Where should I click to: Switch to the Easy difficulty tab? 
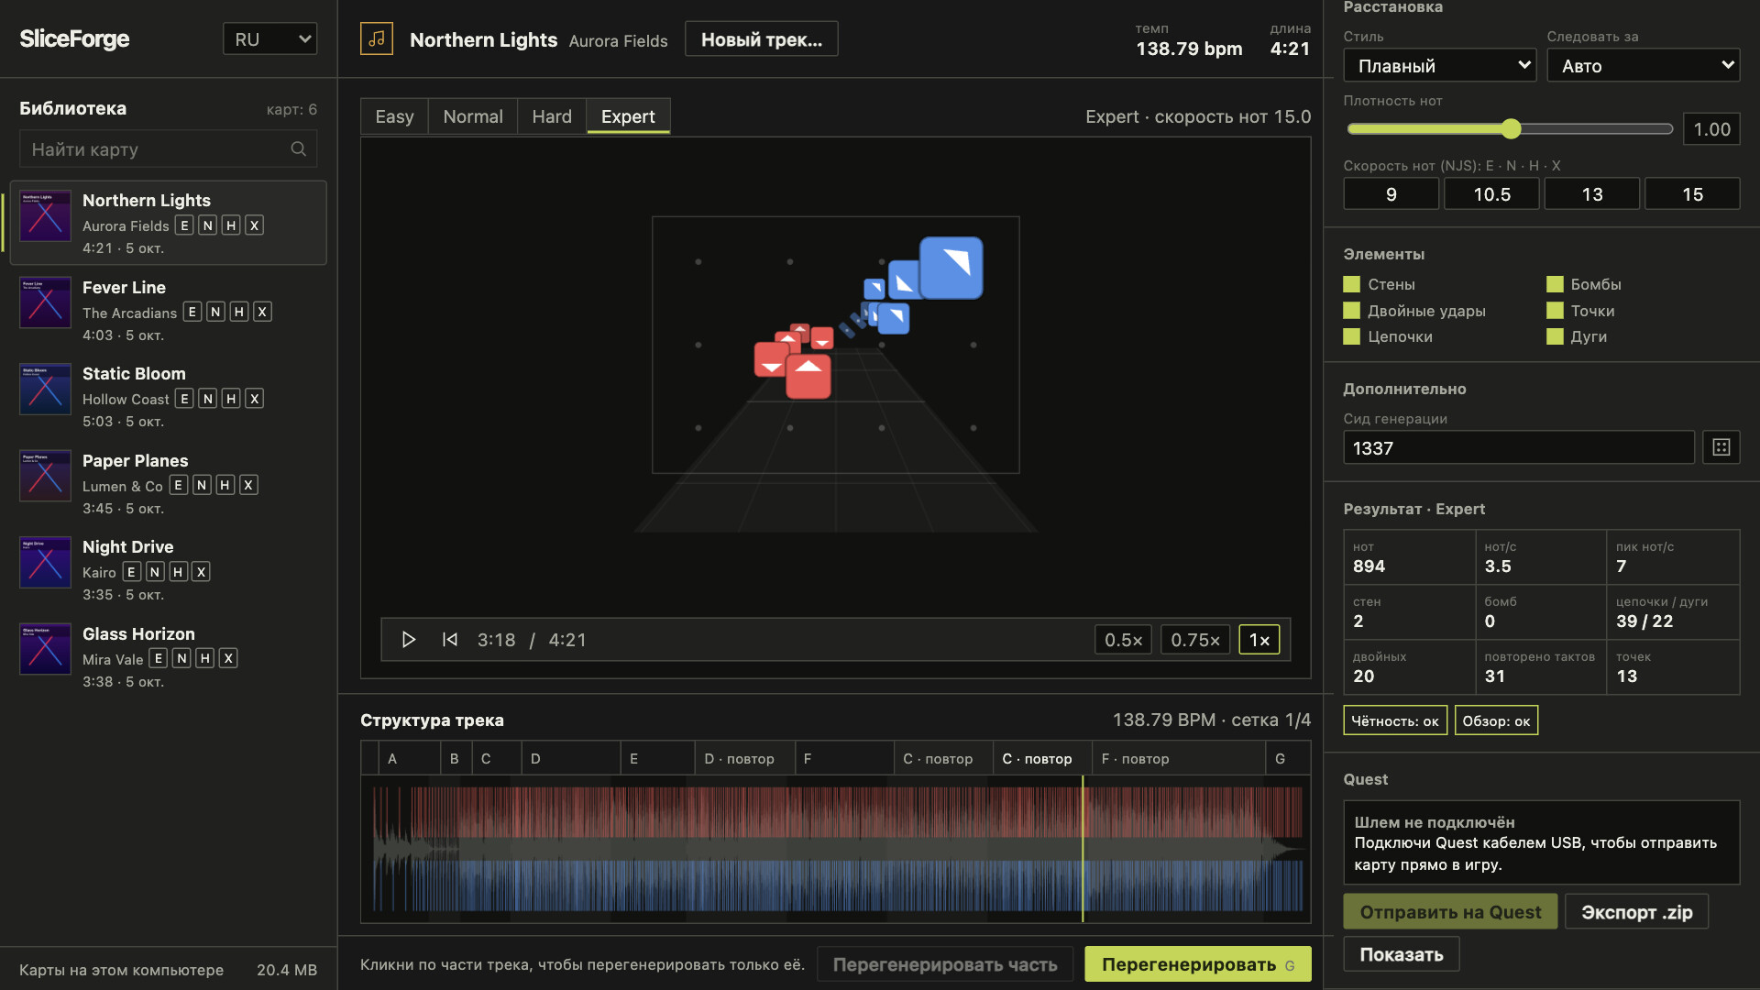coord(394,116)
